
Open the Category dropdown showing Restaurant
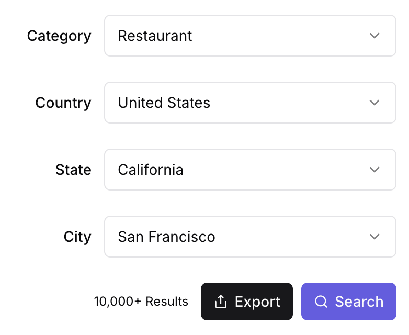250,36
